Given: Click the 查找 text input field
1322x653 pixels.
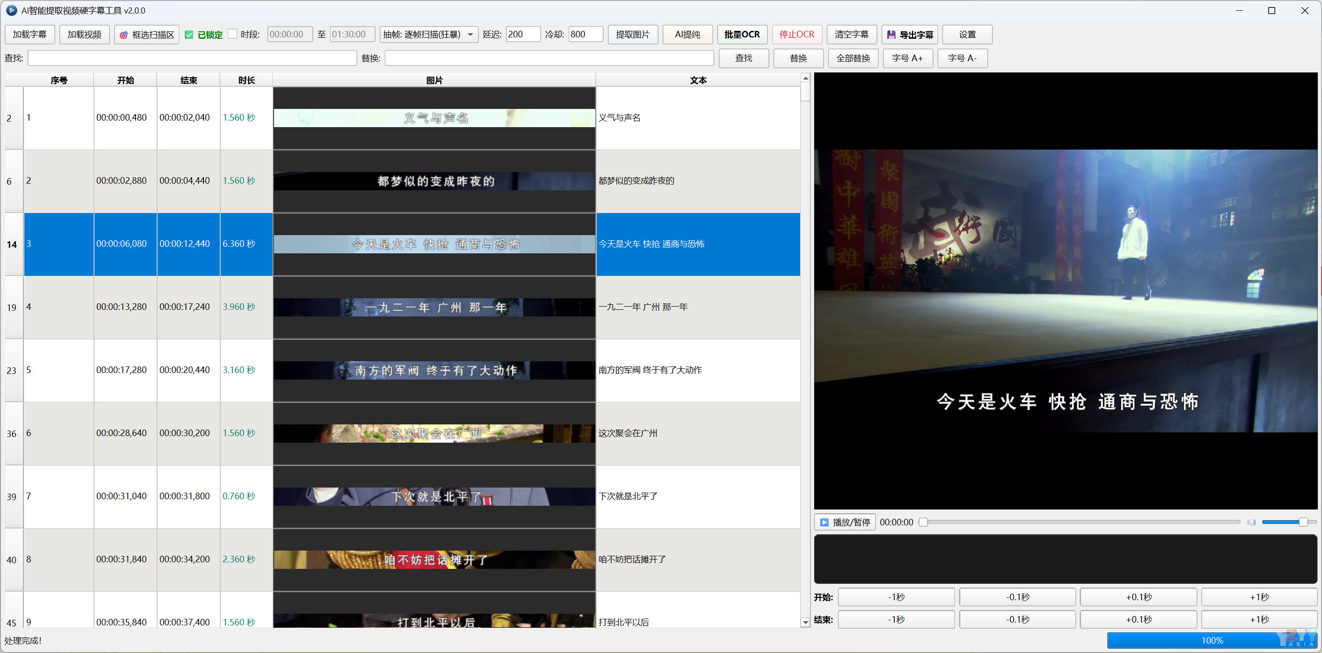Looking at the screenshot, I should [192, 58].
